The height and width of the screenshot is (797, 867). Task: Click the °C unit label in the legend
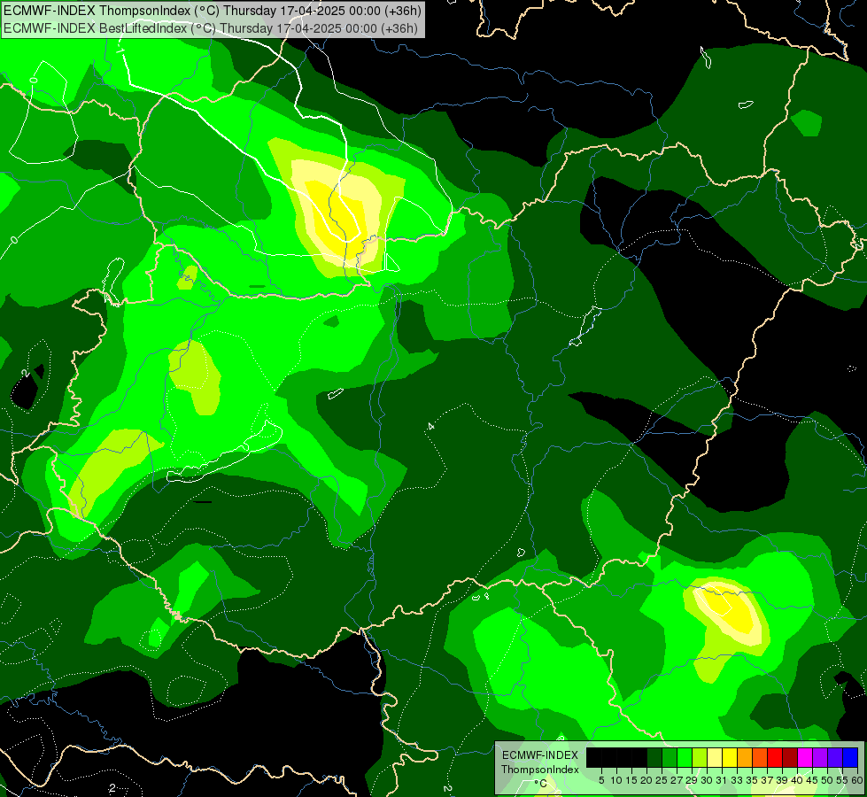541,784
